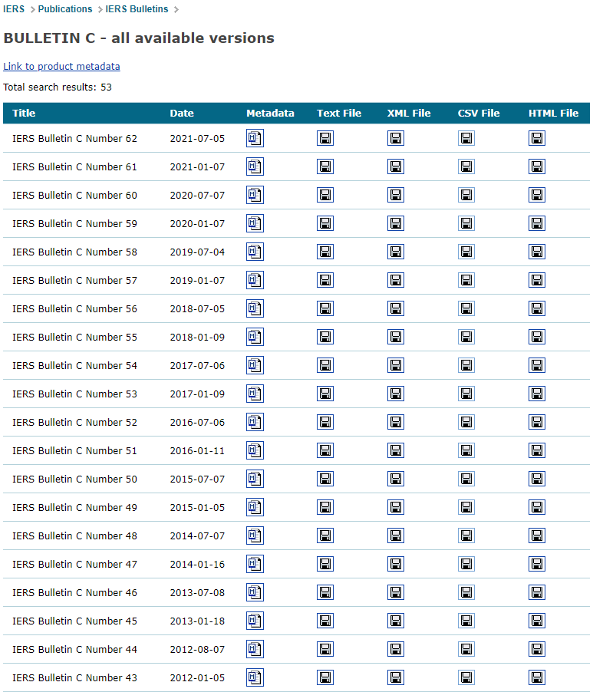The image size is (593, 692).
Task: Open metadata for Bulletin C Number 54
Action: point(255,365)
